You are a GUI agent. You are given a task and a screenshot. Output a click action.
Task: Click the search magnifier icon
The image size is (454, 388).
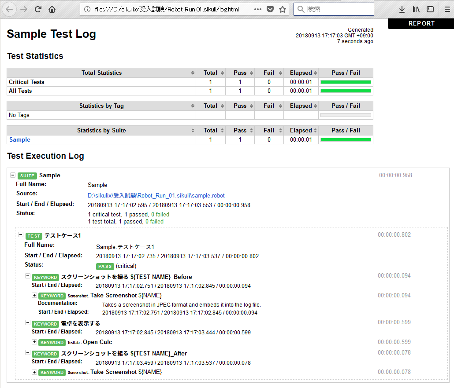pos(301,9)
